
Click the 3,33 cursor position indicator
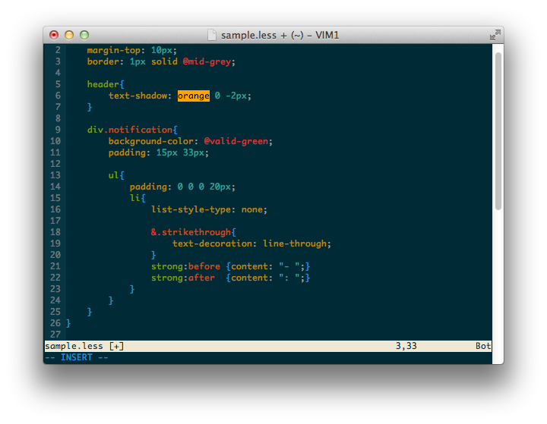(x=408, y=346)
